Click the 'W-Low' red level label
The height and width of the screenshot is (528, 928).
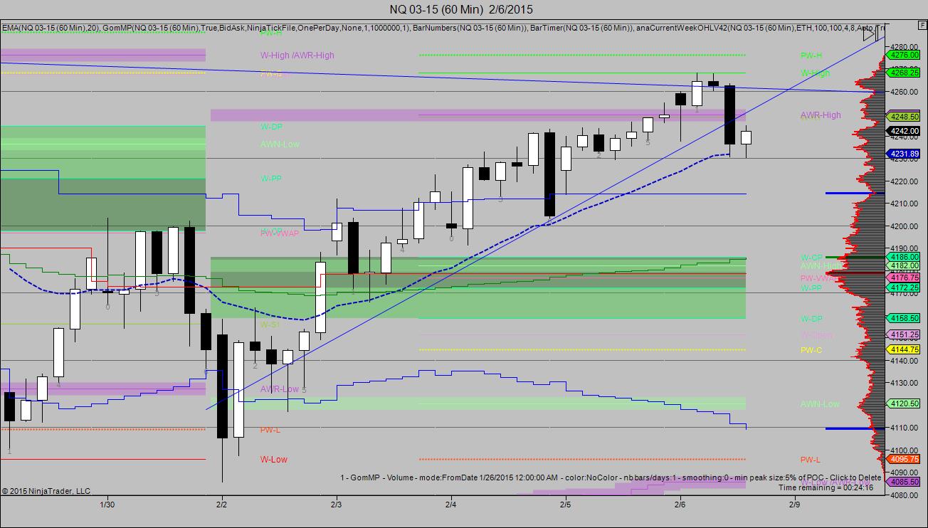pyautogui.click(x=274, y=460)
